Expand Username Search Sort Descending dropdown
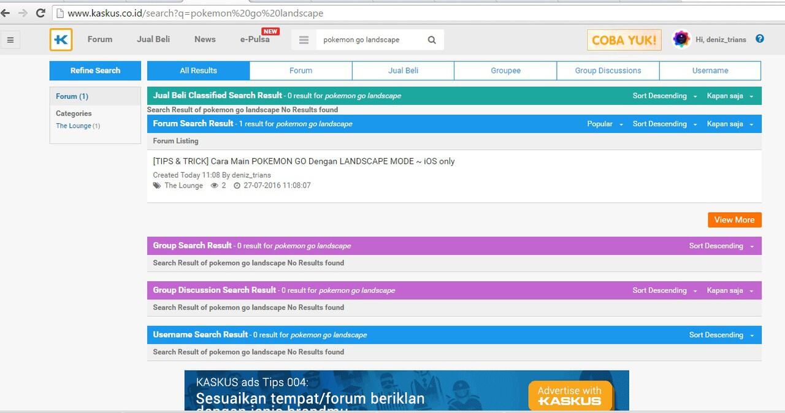 721,335
